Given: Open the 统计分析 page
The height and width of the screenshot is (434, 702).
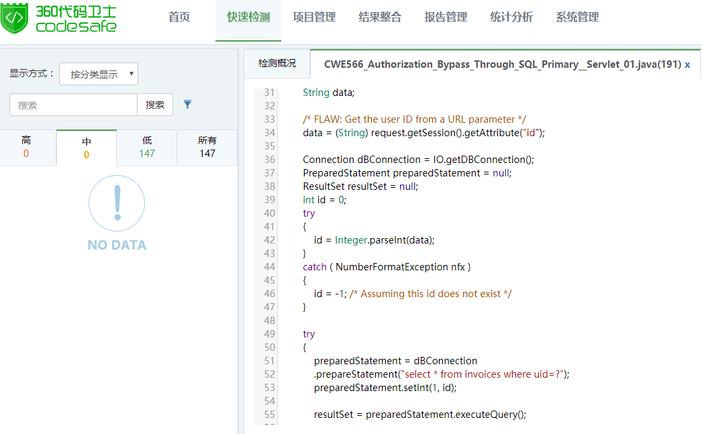Looking at the screenshot, I should pos(511,17).
